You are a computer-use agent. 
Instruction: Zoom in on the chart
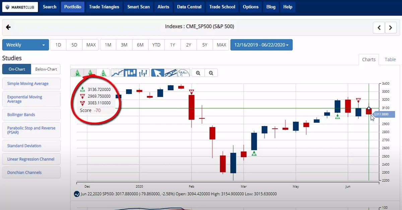point(198,73)
